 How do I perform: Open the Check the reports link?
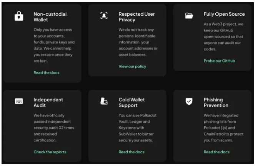pos(50,152)
